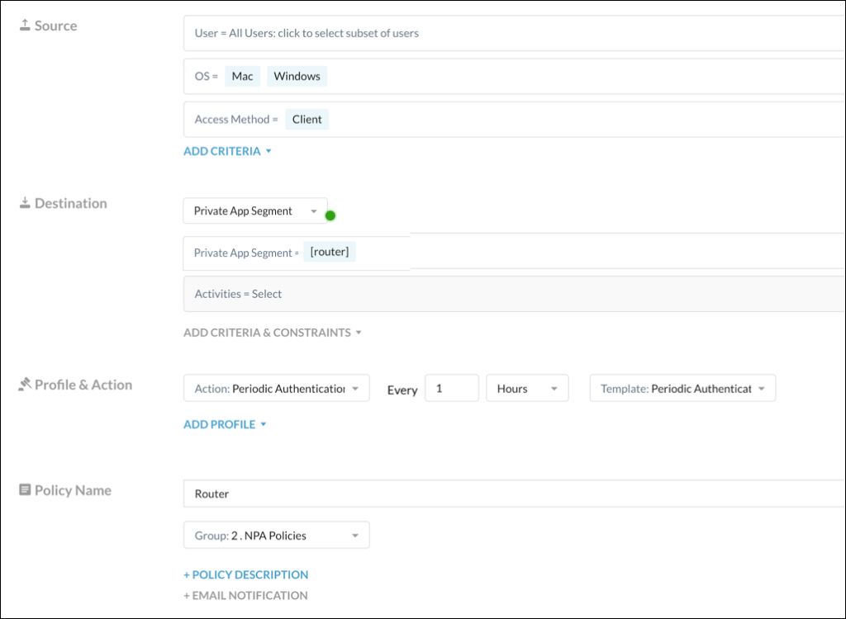846x619 pixels.
Task: Click the Profile & Action section heading
Action: (83, 385)
